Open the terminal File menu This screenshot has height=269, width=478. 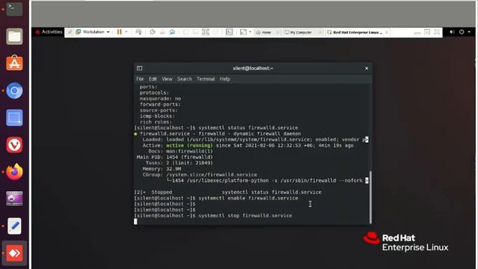click(140, 79)
